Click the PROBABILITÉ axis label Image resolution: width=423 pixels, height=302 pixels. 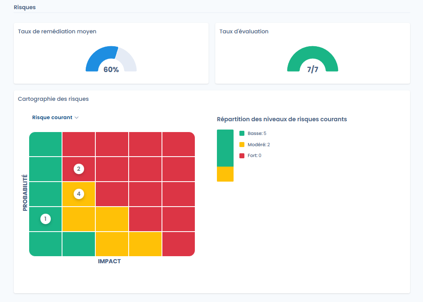pyautogui.click(x=25, y=193)
